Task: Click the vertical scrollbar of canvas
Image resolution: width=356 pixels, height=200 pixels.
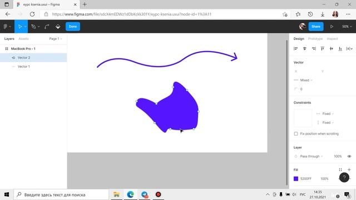Action: pyautogui.click(x=287, y=112)
